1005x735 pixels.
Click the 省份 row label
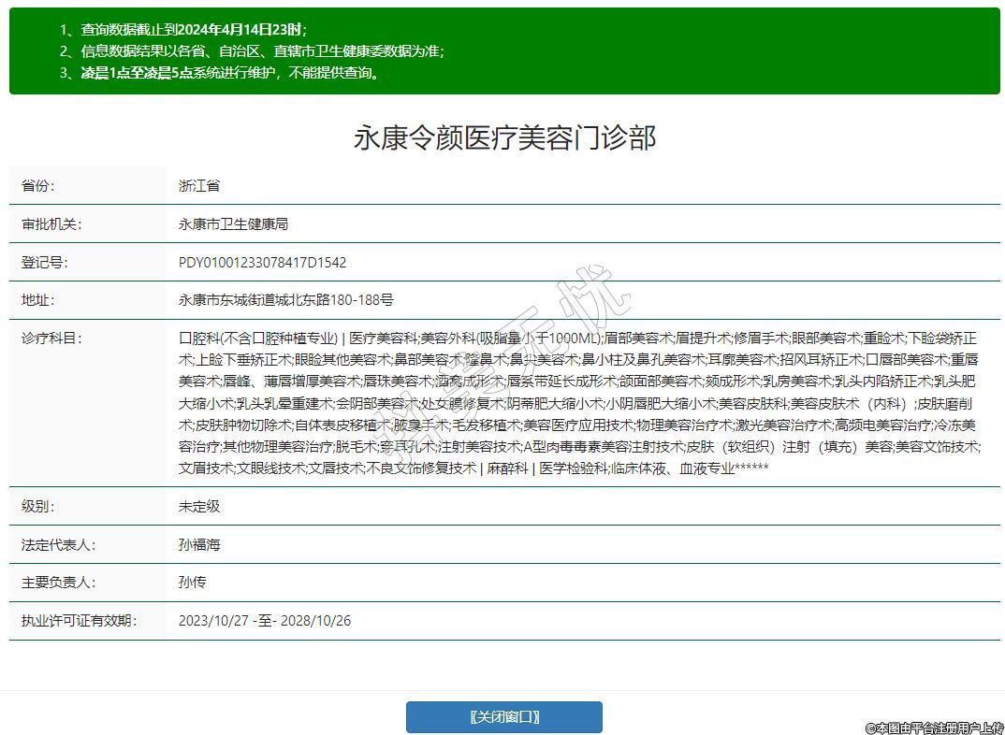click(38, 186)
